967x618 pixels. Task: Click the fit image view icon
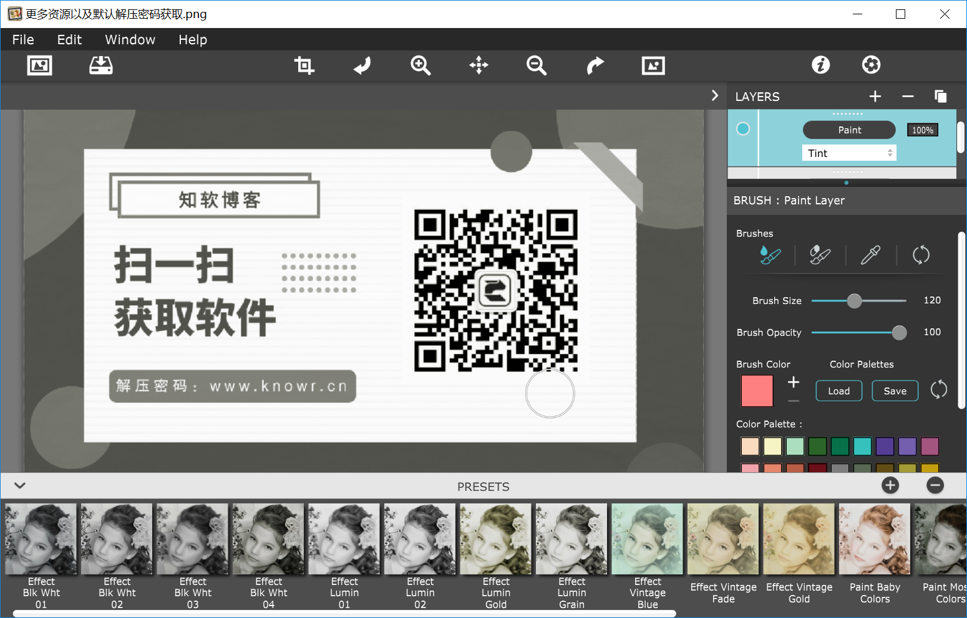653,65
